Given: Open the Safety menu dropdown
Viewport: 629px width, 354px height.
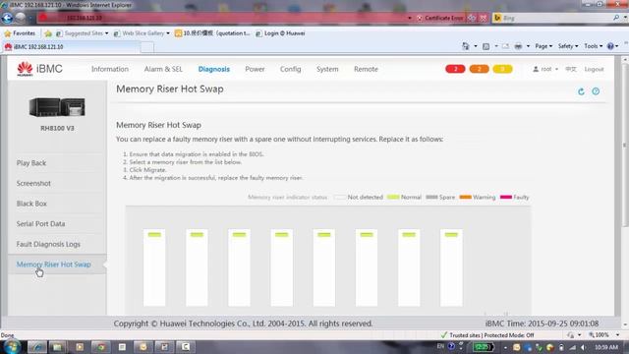Looking at the screenshot, I should 568,46.
